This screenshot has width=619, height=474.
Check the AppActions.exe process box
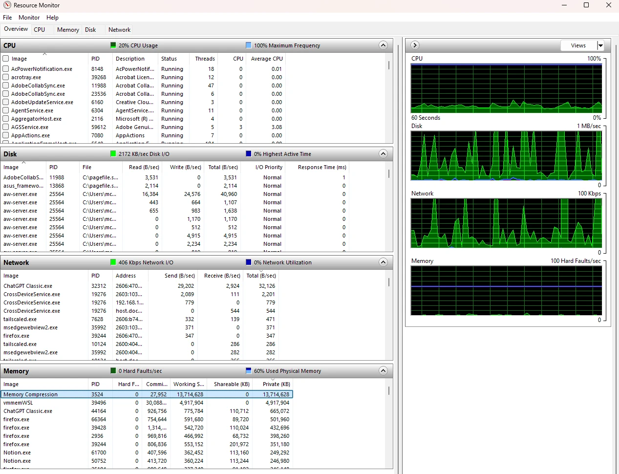pyautogui.click(x=6, y=135)
